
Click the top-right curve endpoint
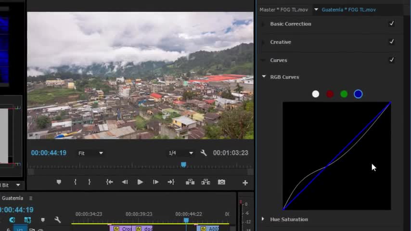tap(390, 103)
